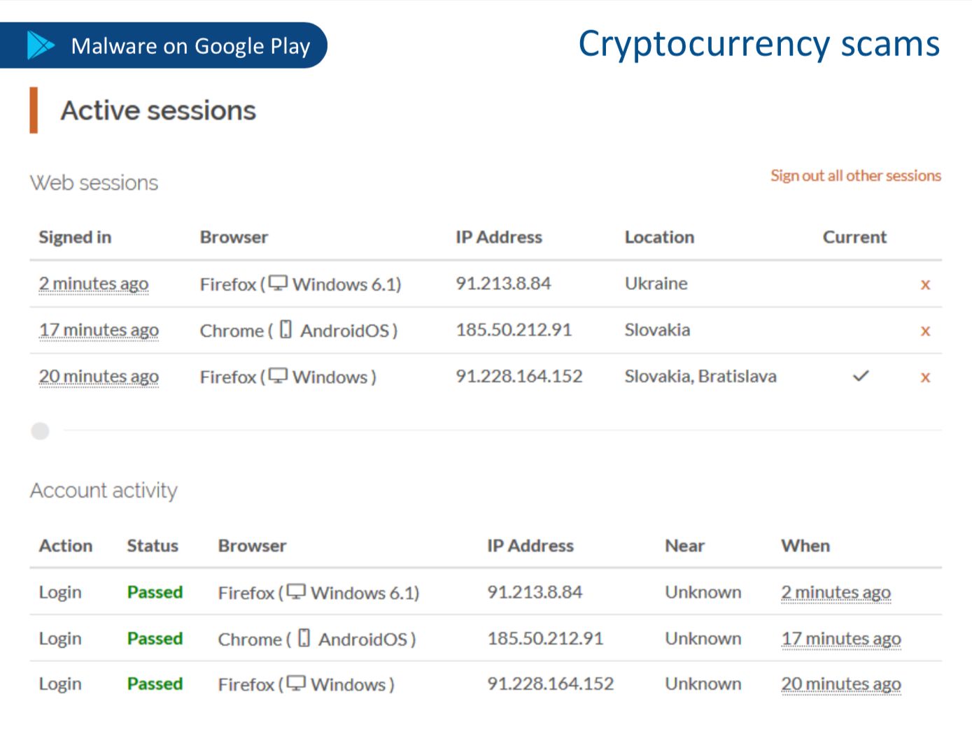Remove the Ukraine session with its x
Image resolution: width=972 pixels, height=729 pixels.
tap(925, 284)
